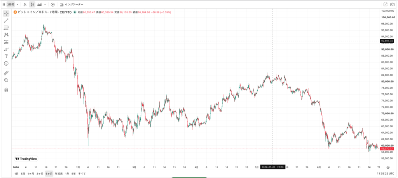Activate the zoom in tool
This screenshot has height=178, width=398.
coord(6,80)
